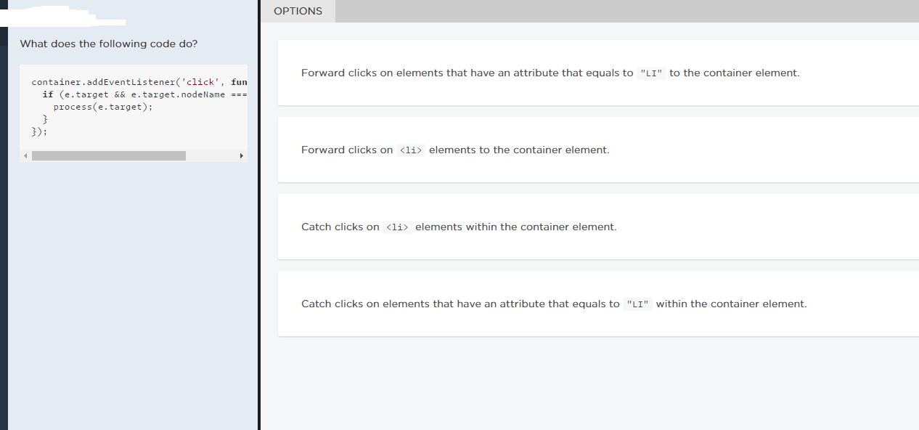This screenshot has height=430, width=919.
Task: Click the "LI" code badge in the first option
Action: coord(651,73)
